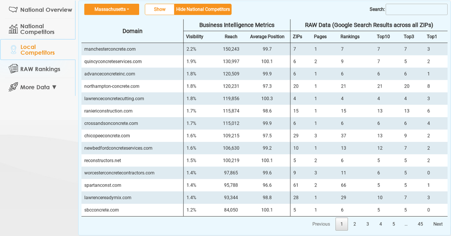This screenshot has height=236, width=451.
Task: Click the Local Competitors pin icon
Action: click(x=14, y=49)
